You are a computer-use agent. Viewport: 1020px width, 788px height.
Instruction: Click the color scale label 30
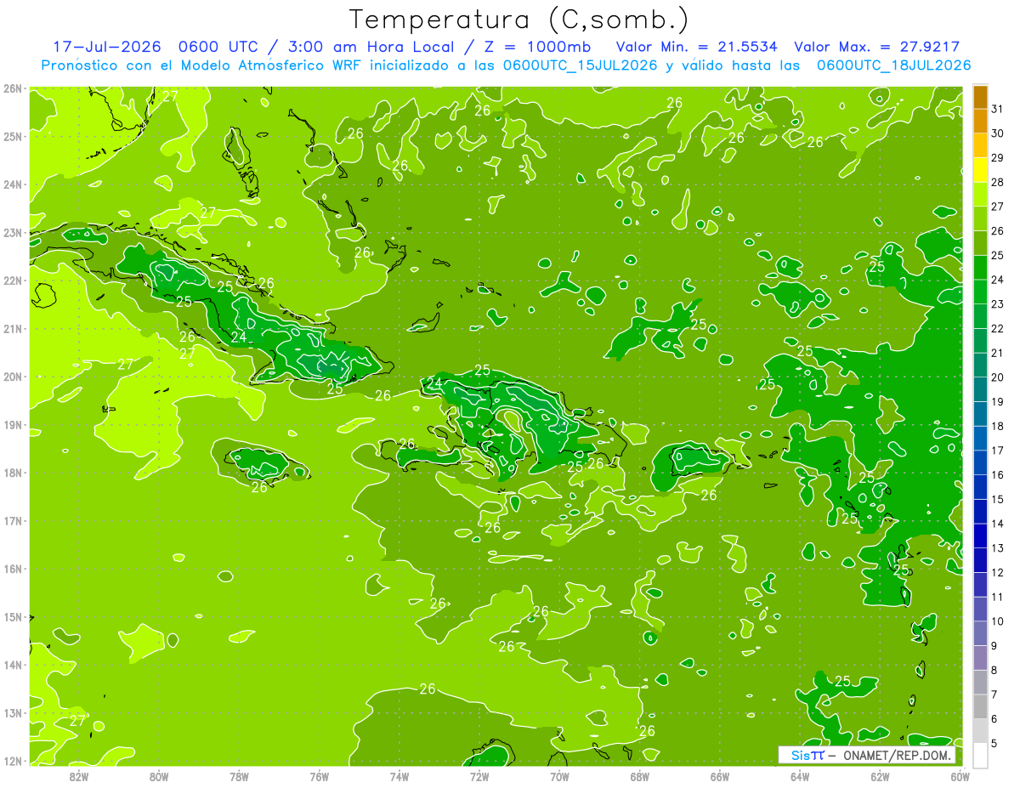pyautogui.click(x=998, y=133)
